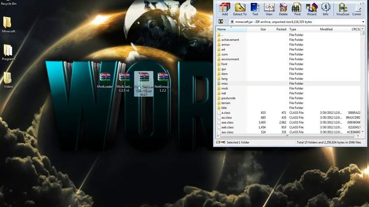Click the highlighted archive on desktop
This screenshot has width=369, height=207.
point(144,84)
